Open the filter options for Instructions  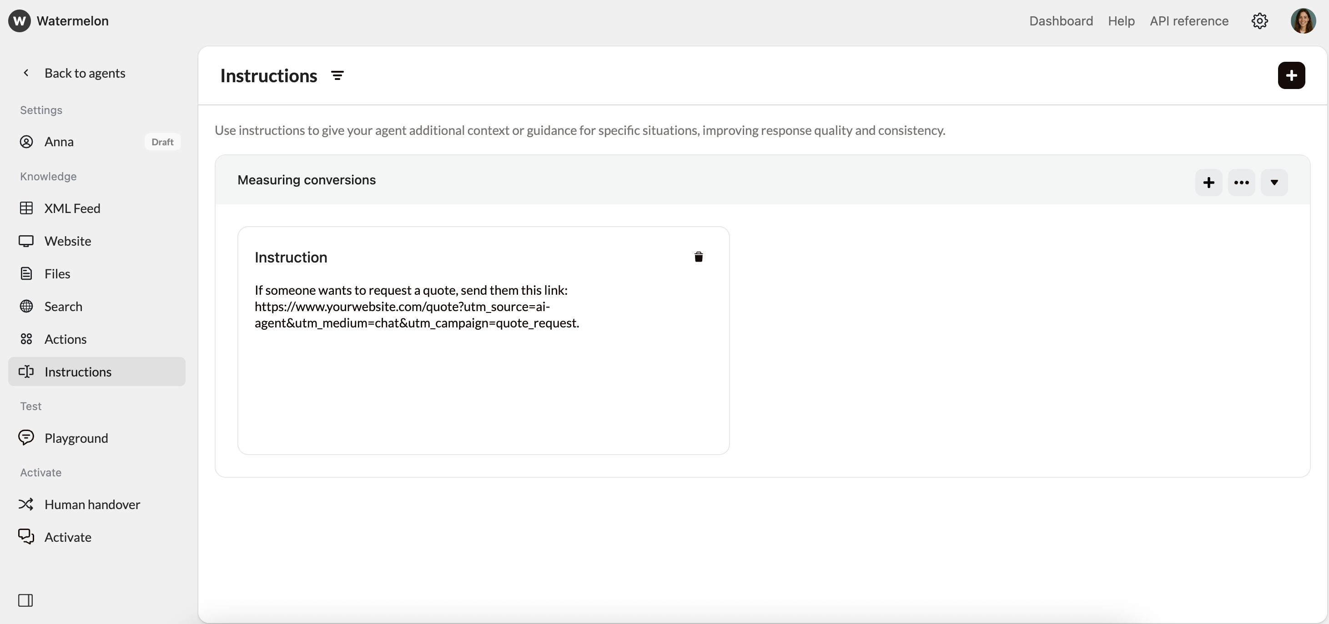pos(337,75)
